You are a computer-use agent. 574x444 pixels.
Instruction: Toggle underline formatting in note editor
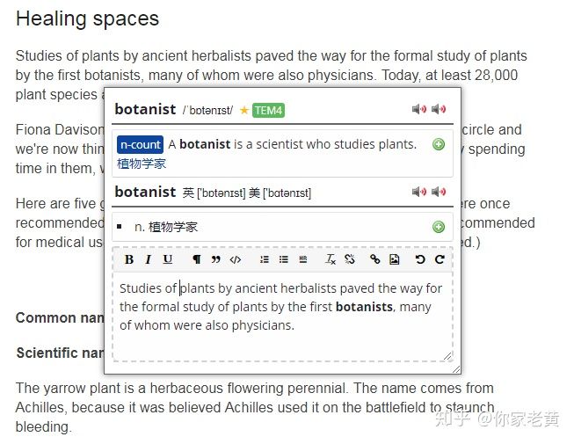168,259
